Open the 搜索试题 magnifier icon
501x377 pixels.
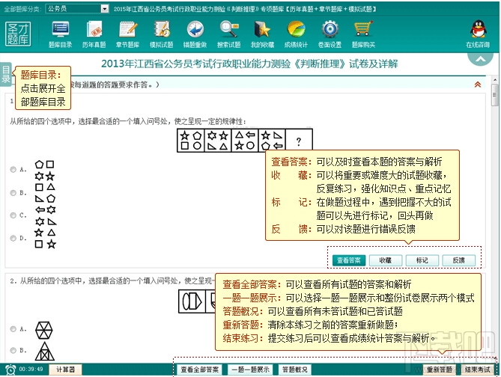pyautogui.click(x=228, y=34)
